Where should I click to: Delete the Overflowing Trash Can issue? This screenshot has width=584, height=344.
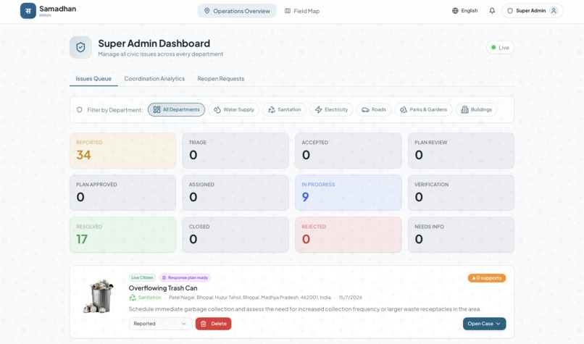click(214, 324)
